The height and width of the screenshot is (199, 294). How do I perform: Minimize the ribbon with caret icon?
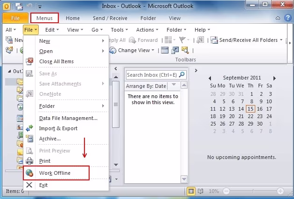[278, 18]
